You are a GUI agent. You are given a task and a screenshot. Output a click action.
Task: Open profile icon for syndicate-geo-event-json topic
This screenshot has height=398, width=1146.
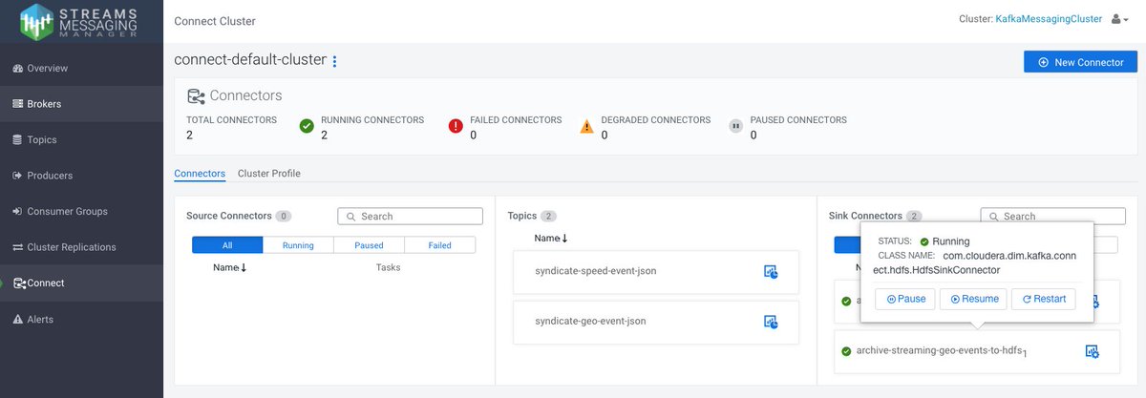tap(772, 322)
